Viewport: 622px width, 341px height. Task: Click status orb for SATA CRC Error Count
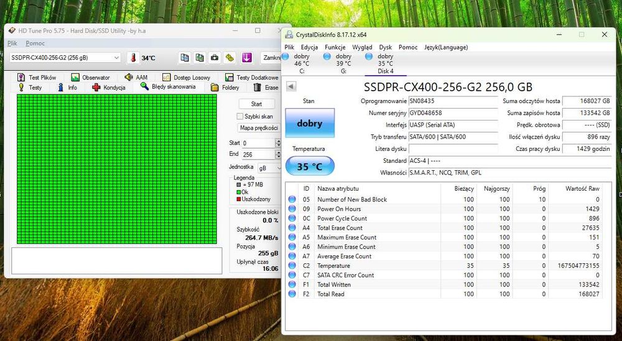292,275
